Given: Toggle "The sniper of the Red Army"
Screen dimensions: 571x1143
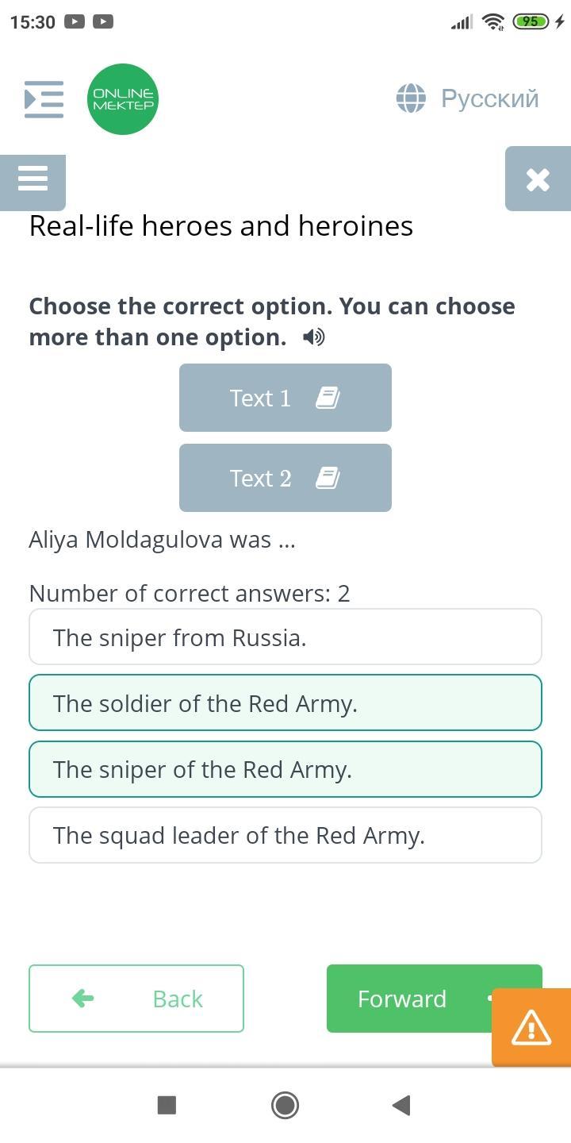Looking at the screenshot, I should tap(285, 769).
